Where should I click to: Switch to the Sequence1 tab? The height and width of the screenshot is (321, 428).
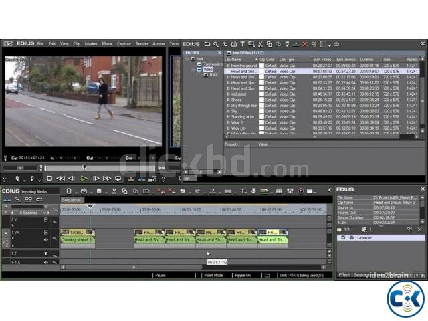tap(72, 200)
